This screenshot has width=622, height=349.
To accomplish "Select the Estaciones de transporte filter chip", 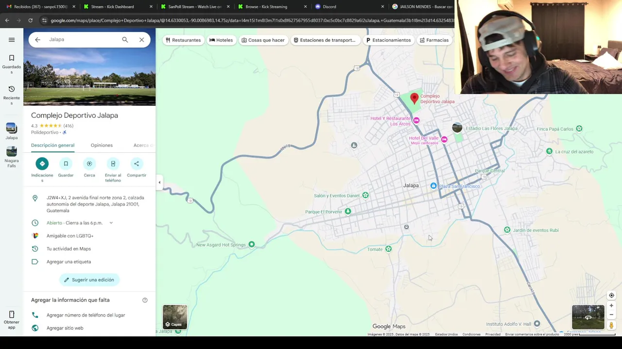I will click(x=325, y=40).
